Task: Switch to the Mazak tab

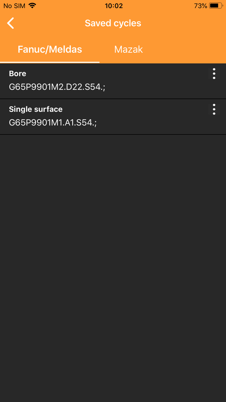Action: [x=128, y=49]
